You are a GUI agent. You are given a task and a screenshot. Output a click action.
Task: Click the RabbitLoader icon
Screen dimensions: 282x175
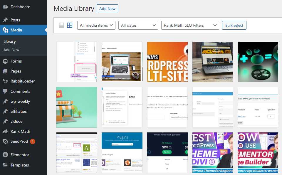[5, 81]
